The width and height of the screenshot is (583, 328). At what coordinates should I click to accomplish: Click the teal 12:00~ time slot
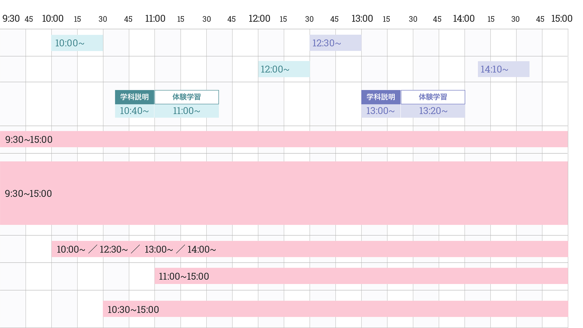coord(284,69)
